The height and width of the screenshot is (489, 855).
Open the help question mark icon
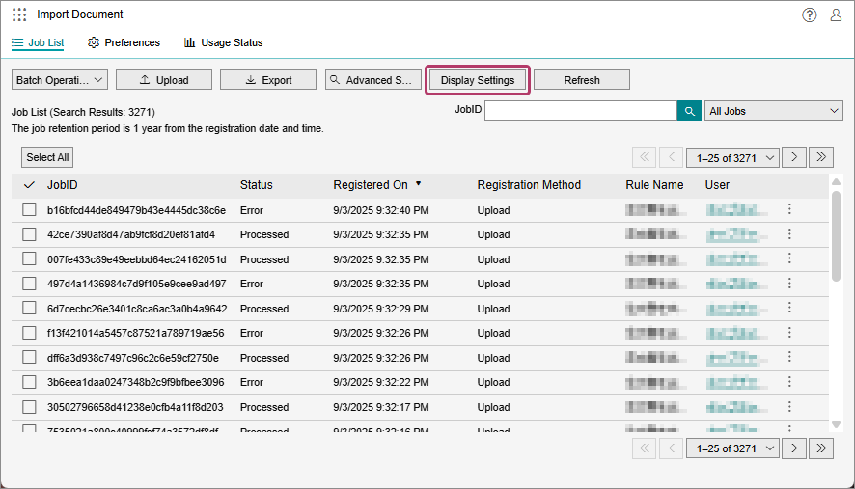point(810,14)
